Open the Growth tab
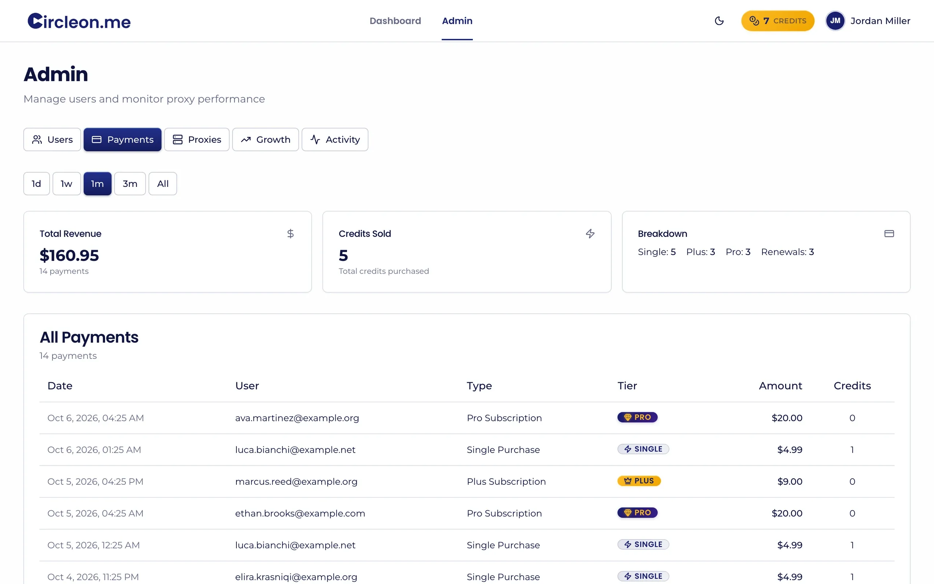The image size is (934, 584). (266, 139)
